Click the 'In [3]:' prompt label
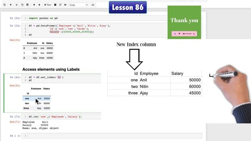The height and width of the screenshot is (141, 251). [15, 26]
